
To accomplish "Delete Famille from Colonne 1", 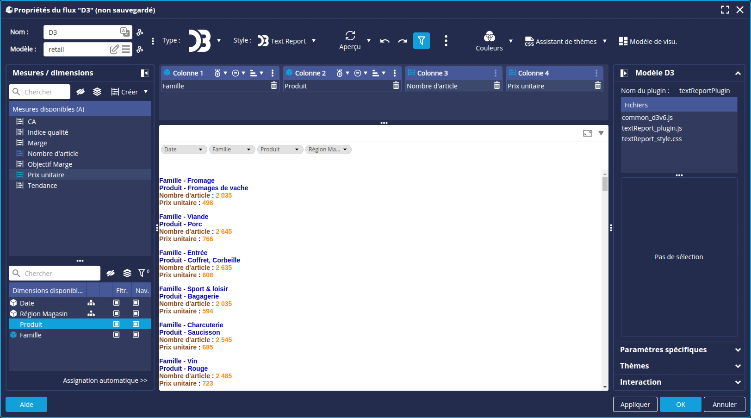I will click(274, 86).
